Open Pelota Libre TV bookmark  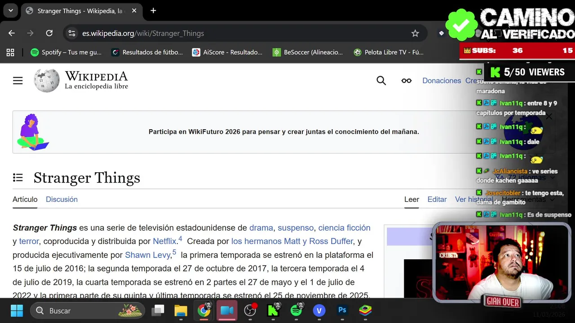pyautogui.click(x=389, y=52)
